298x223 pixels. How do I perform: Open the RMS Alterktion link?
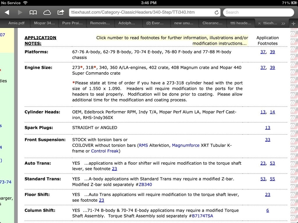tap(143, 145)
